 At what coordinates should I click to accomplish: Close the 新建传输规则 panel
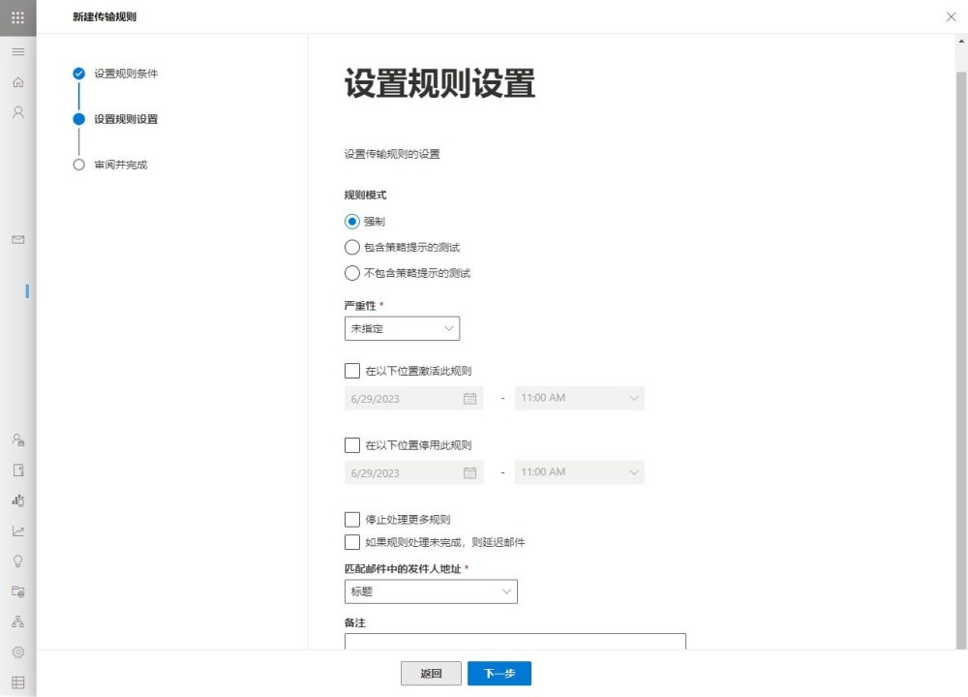pos(951,16)
